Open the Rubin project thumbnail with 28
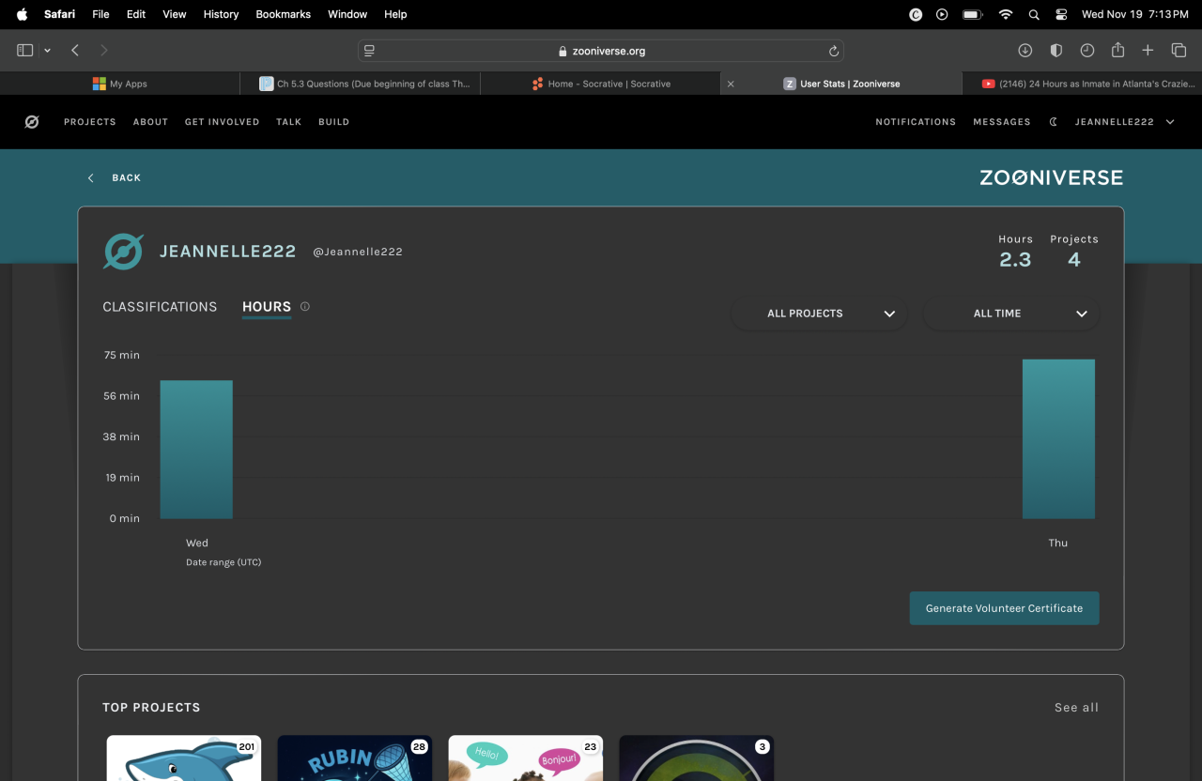1202x781 pixels. coord(355,758)
